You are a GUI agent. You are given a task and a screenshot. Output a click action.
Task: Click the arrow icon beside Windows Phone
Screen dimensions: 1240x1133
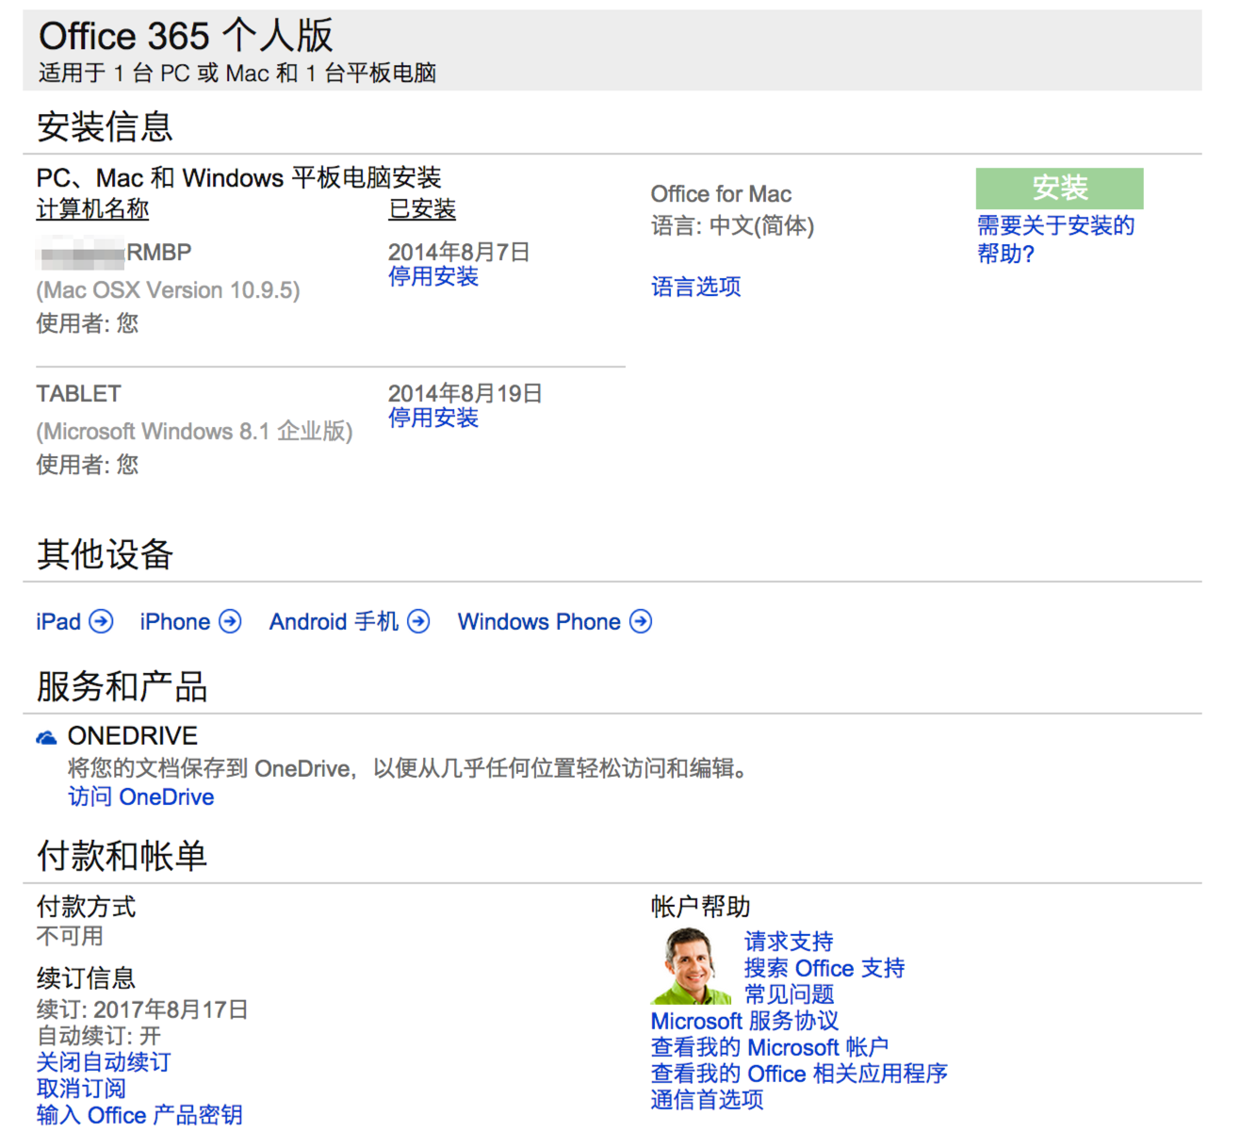641,622
